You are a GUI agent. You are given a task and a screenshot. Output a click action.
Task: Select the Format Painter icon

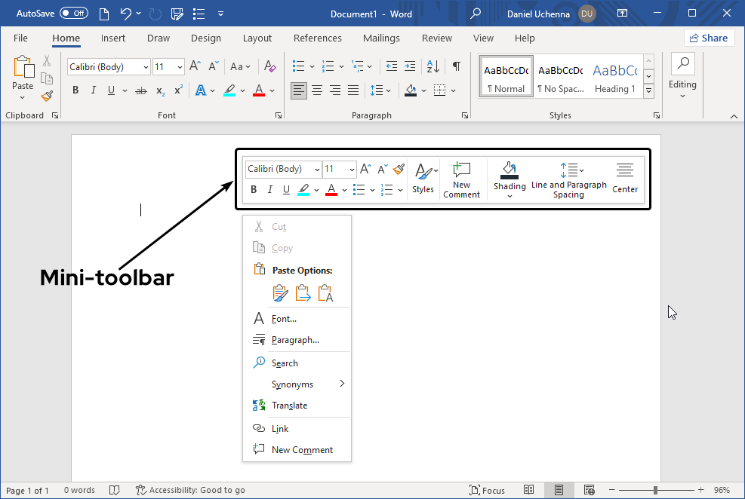45,96
